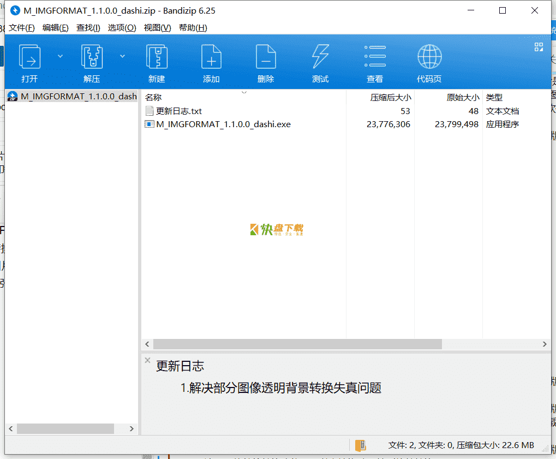Open the 视图(V) menu
The image size is (556, 459).
pyautogui.click(x=158, y=28)
